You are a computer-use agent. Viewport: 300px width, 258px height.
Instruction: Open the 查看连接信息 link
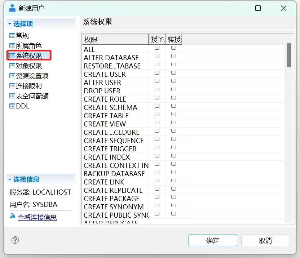point(37,217)
